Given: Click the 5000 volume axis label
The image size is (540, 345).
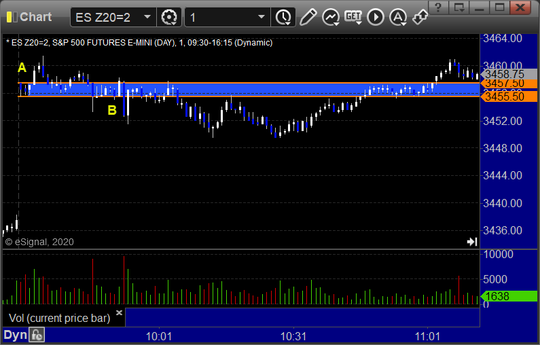Looking at the screenshot, I should [495, 279].
